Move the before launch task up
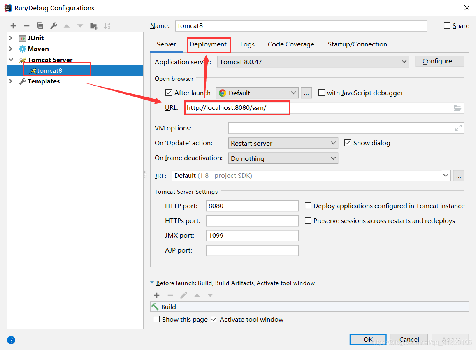This screenshot has width=476, height=350. [197, 295]
